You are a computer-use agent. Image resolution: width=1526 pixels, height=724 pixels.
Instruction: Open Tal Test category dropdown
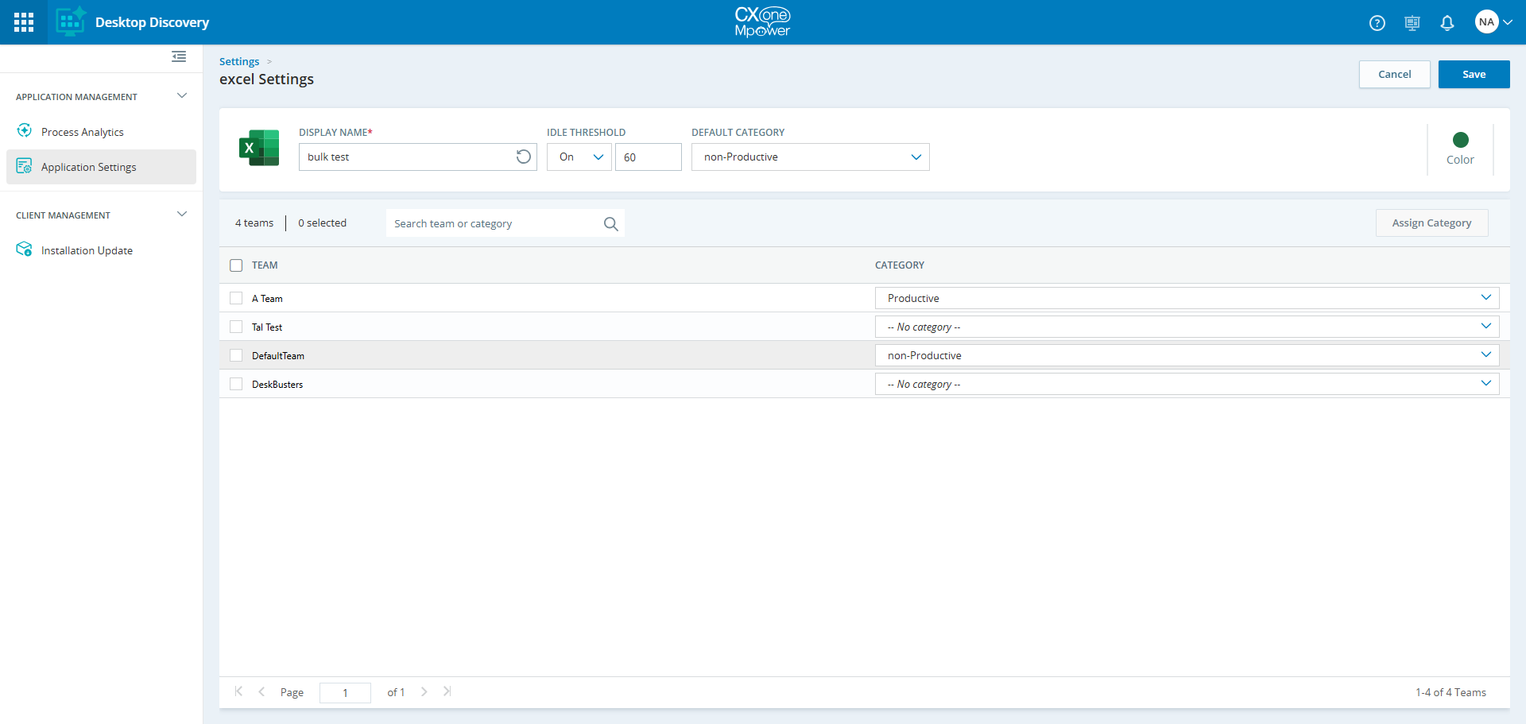tap(1187, 327)
